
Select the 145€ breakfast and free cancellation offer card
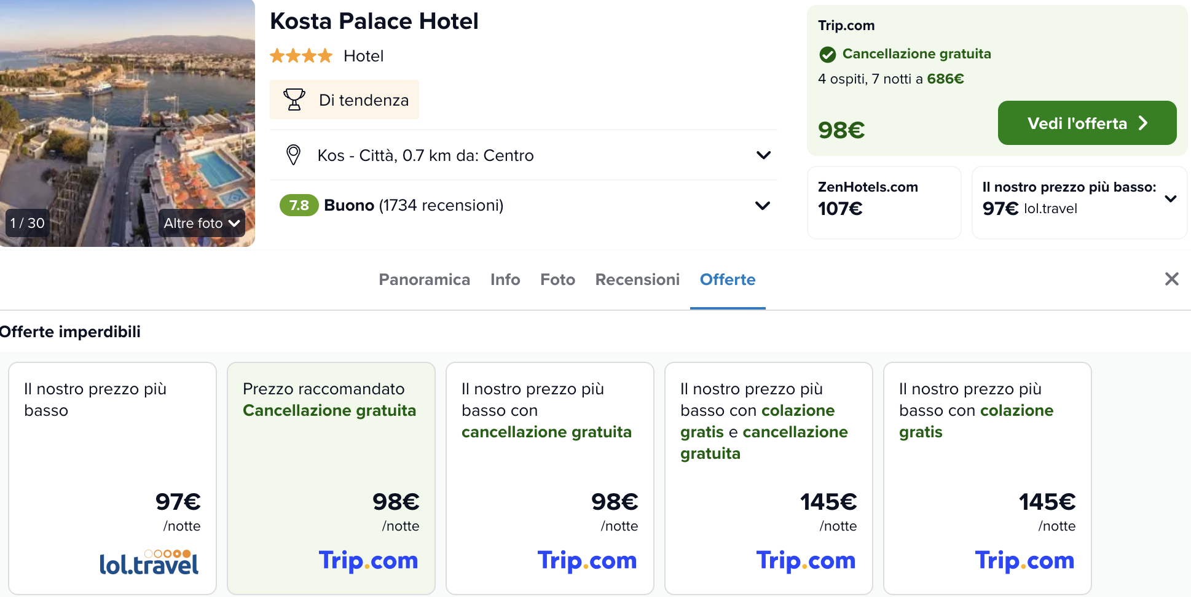pyautogui.click(x=768, y=478)
